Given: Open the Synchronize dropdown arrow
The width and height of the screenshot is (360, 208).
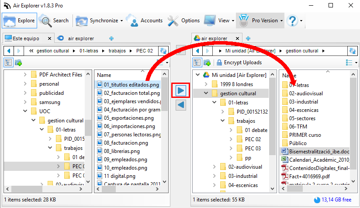Looking at the screenshot, I should click(122, 21).
